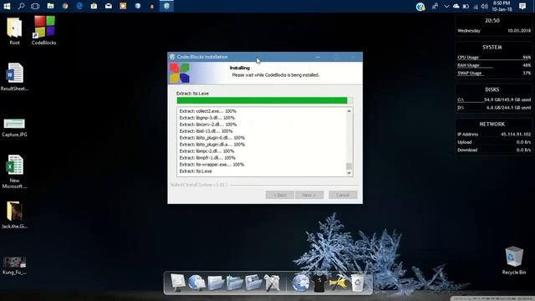Open the volume speaker icon

pos(484,6)
